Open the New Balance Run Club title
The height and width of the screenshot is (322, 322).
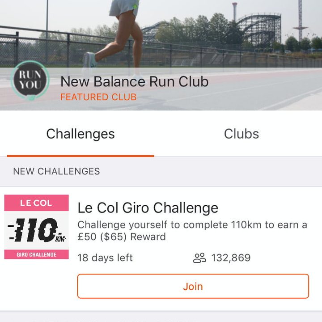134,81
